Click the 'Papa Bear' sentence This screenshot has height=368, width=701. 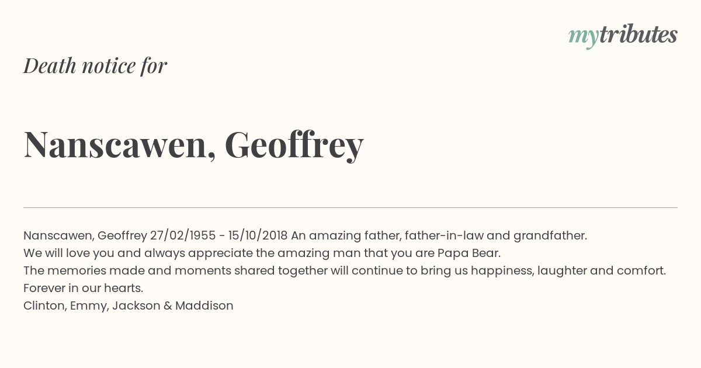tap(262, 253)
